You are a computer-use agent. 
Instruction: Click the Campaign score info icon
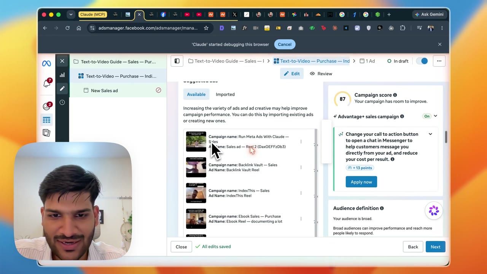tap(395, 95)
